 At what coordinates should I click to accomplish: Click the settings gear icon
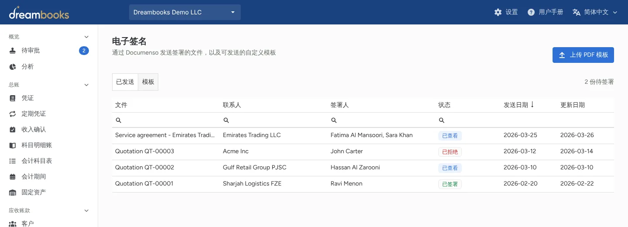[x=498, y=12]
